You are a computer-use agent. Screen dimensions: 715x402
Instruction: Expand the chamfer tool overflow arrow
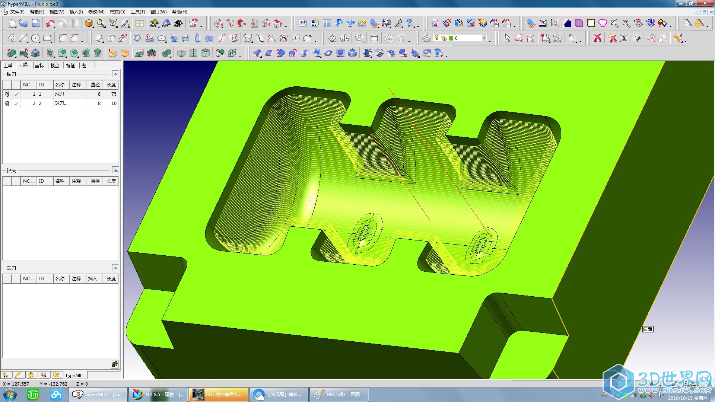click(x=82, y=41)
